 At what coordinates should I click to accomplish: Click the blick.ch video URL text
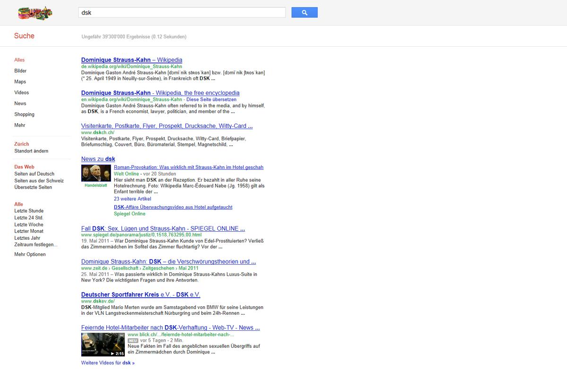click(181, 335)
